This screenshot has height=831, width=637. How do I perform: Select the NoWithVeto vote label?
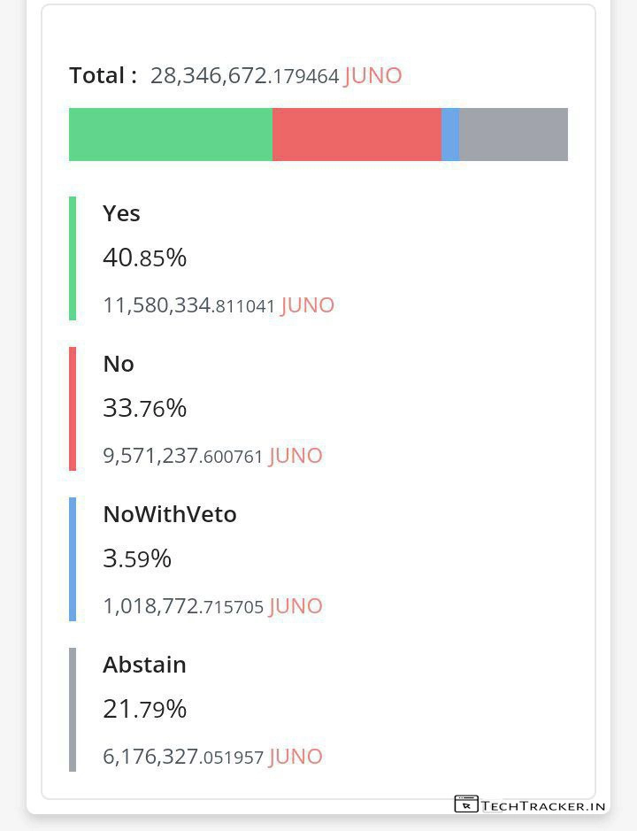click(x=170, y=514)
